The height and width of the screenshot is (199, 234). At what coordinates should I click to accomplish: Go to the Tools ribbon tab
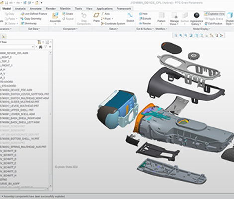click(78, 9)
